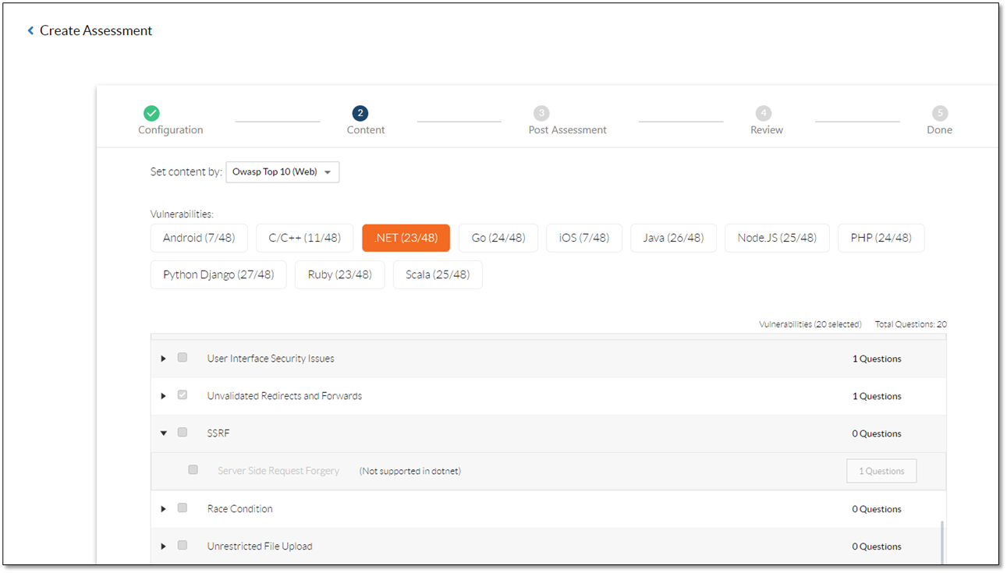Click the Race Condition label
The width and height of the screenshot is (1007, 573).
[240, 509]
